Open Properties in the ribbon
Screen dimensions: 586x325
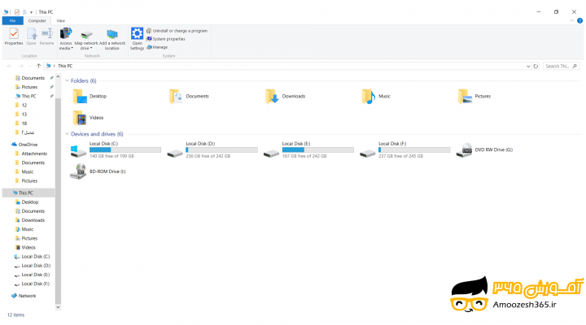coord(14,37)
